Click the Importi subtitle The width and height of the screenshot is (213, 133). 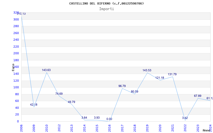(x=106, y=9)
